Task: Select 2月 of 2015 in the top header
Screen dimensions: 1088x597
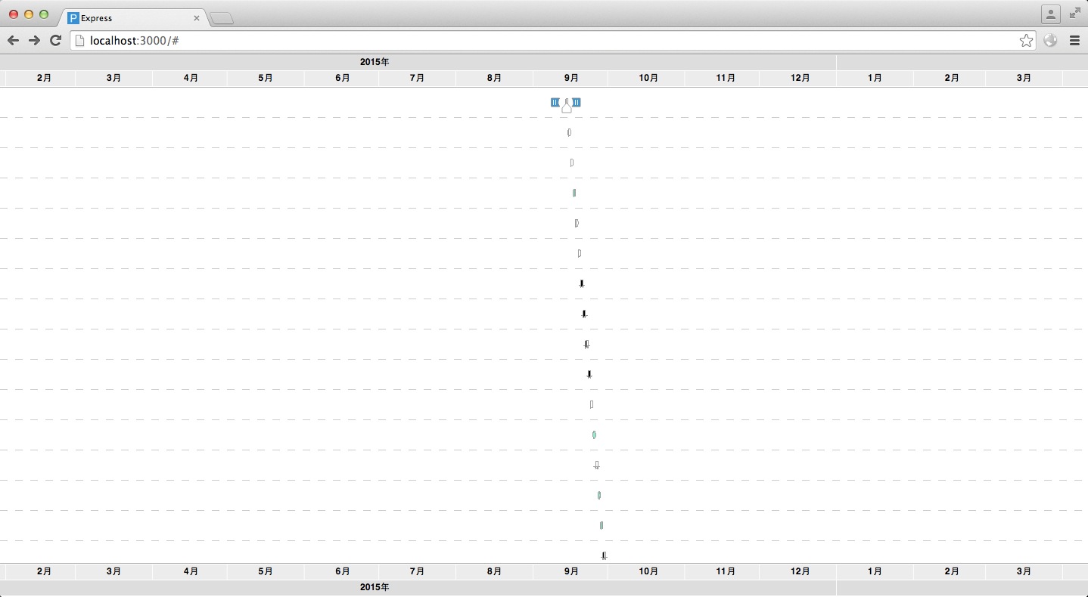Action: 44,78
